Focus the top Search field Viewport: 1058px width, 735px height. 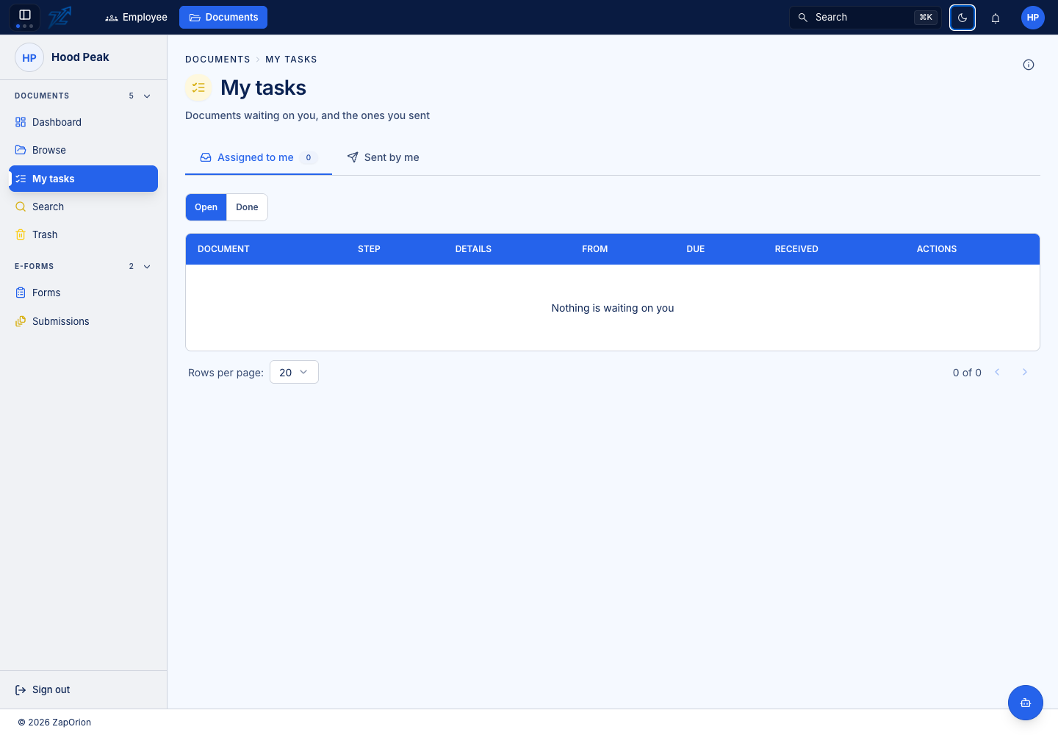[865, 18]
